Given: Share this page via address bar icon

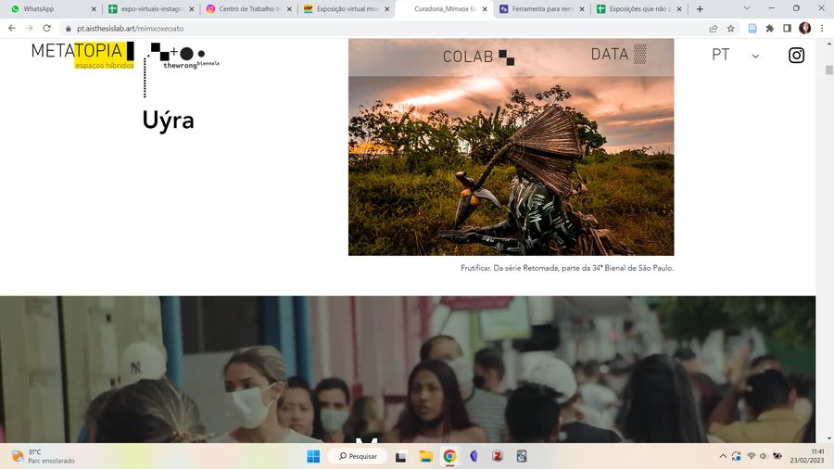Looking at the screenshot, I should [x=714, y=29].
